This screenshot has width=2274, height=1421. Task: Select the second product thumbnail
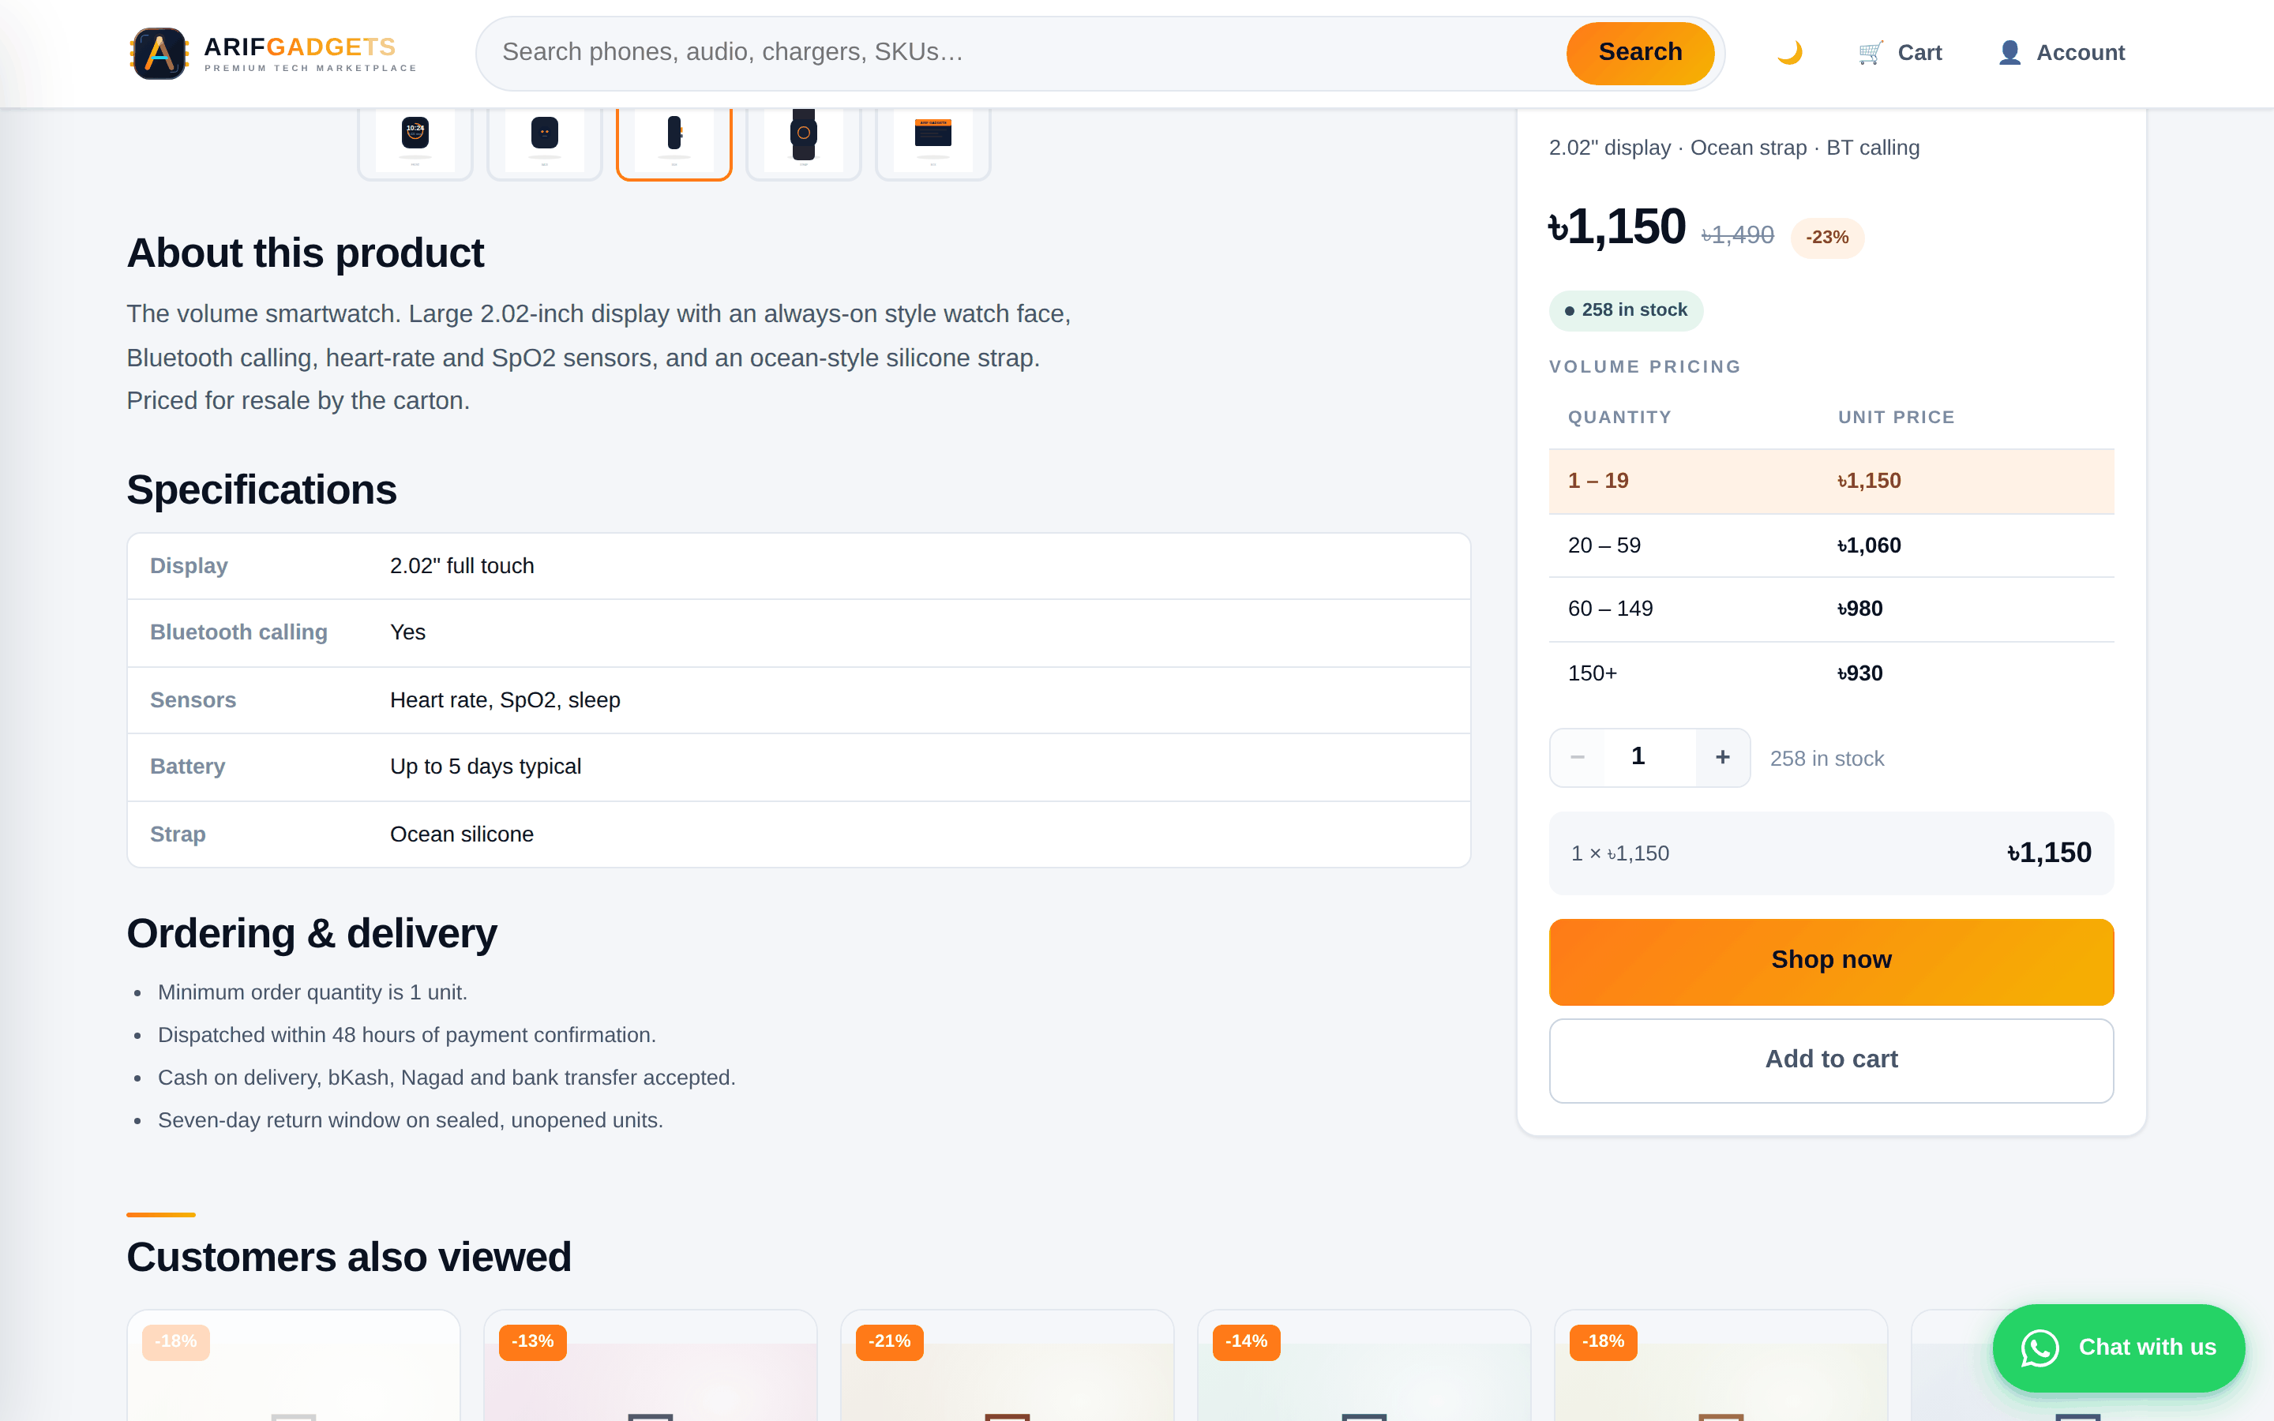[545, 141]
